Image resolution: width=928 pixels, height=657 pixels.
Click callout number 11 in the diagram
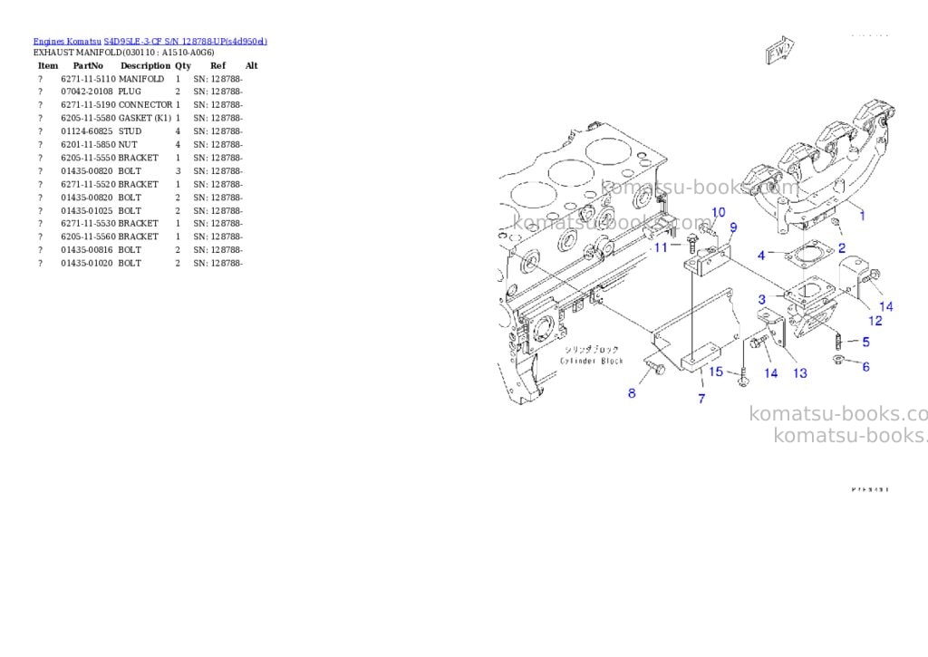coord(661,247)
